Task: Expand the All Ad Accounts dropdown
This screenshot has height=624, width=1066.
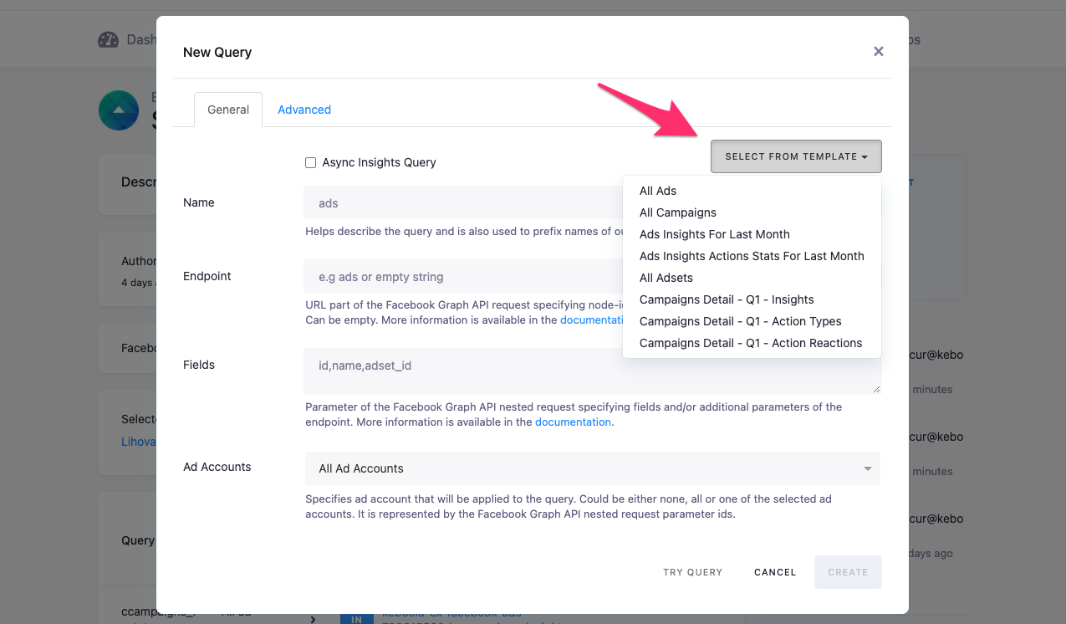Action: tap(592, 468)
